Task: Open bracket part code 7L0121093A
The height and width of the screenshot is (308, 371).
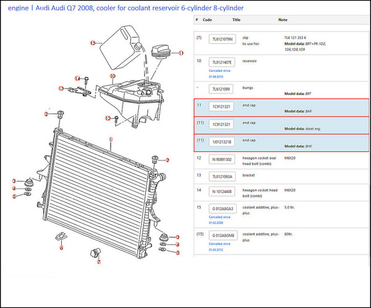Action: pyautogui.click(x=222, y=176)
